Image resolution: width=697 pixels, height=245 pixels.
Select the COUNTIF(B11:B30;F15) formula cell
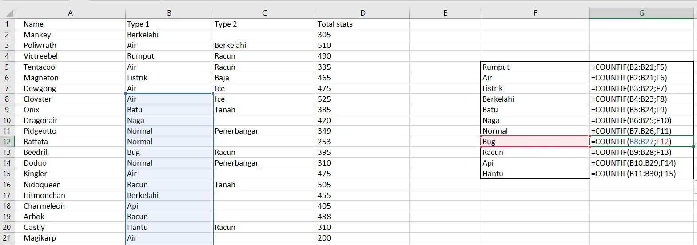tap(641, 174)
